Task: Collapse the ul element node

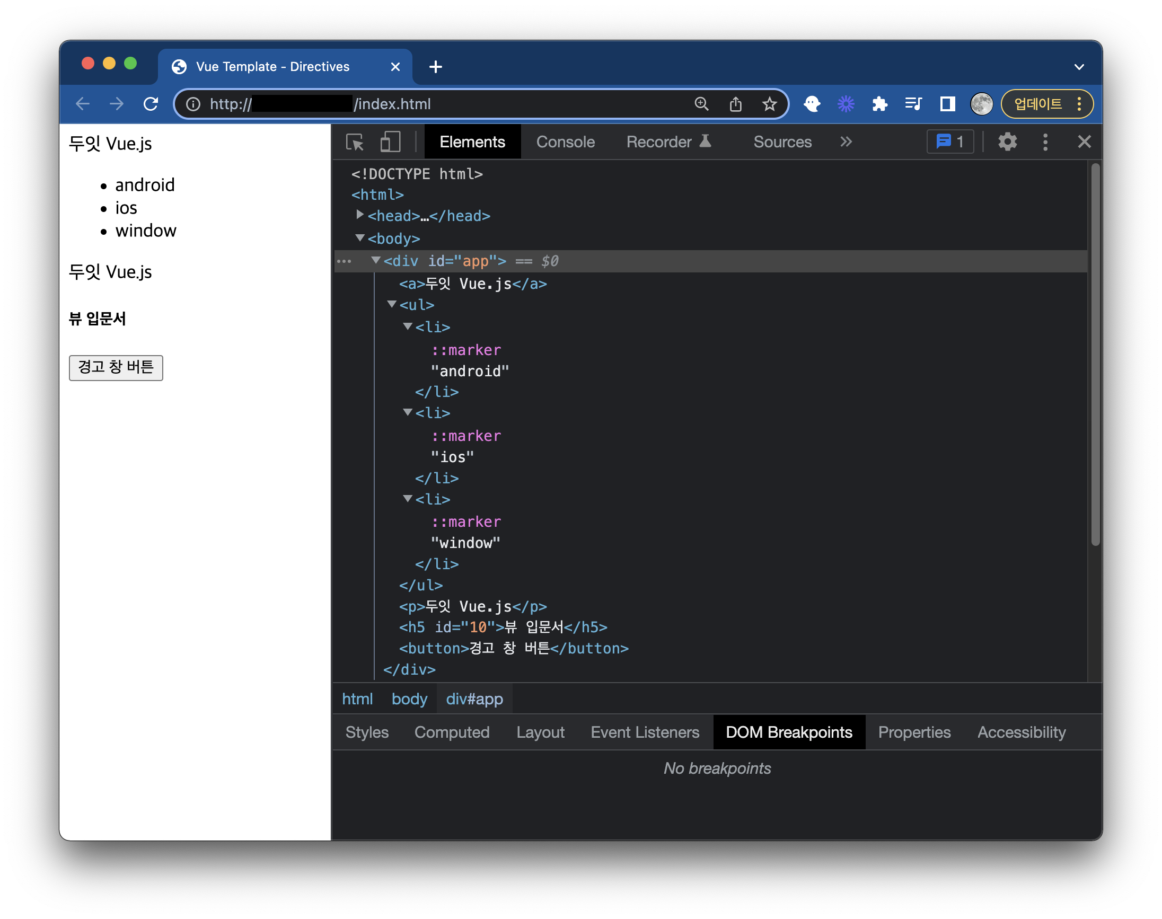Action: (392, 305)
